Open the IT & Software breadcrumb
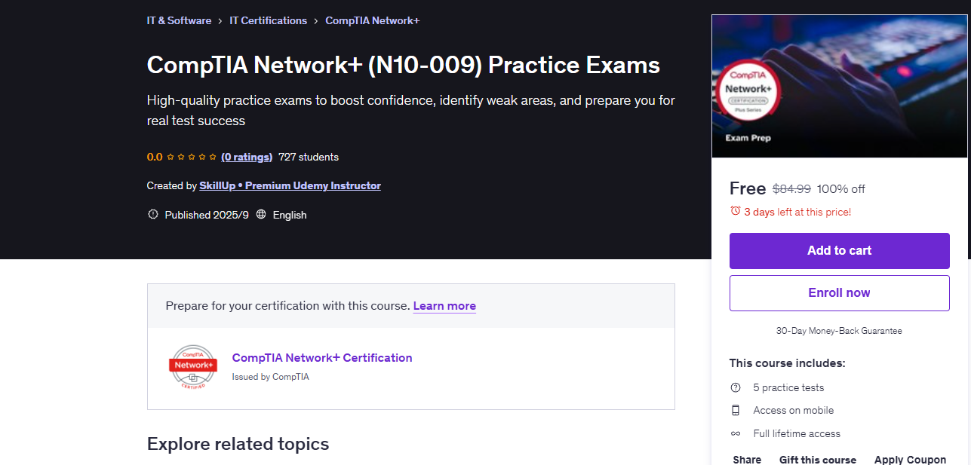 click(x=179, y=20)
